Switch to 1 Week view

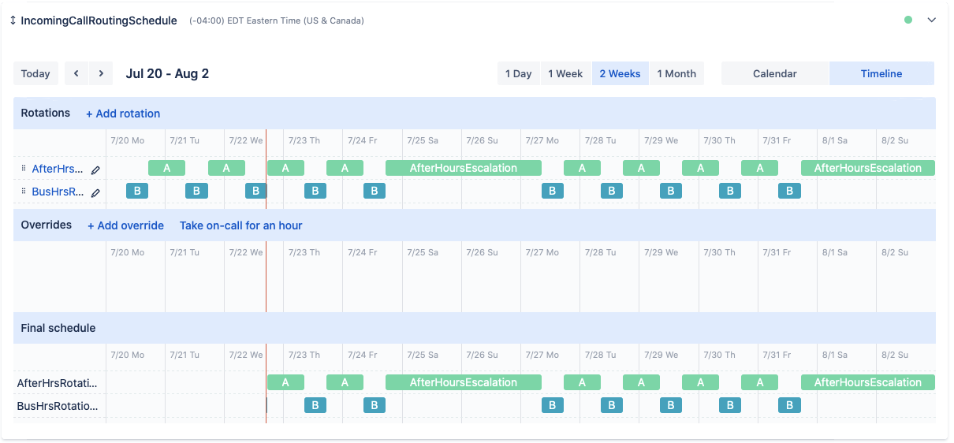coord(565,73)
